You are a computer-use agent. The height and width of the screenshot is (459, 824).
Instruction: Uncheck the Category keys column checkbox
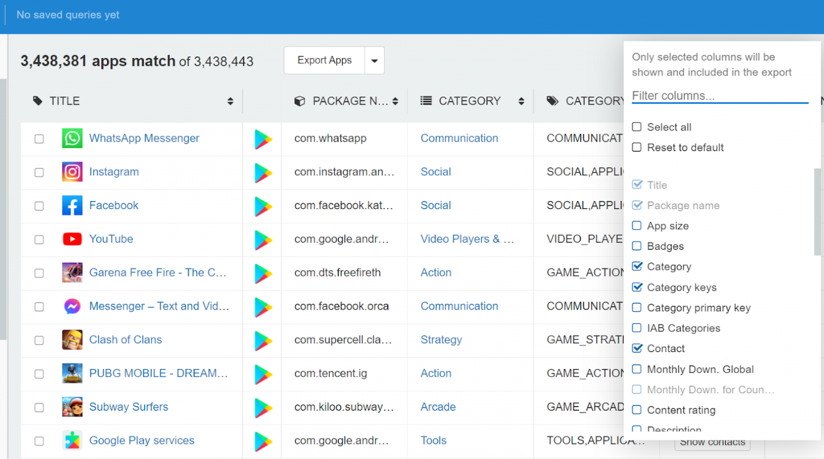[637, 287]
